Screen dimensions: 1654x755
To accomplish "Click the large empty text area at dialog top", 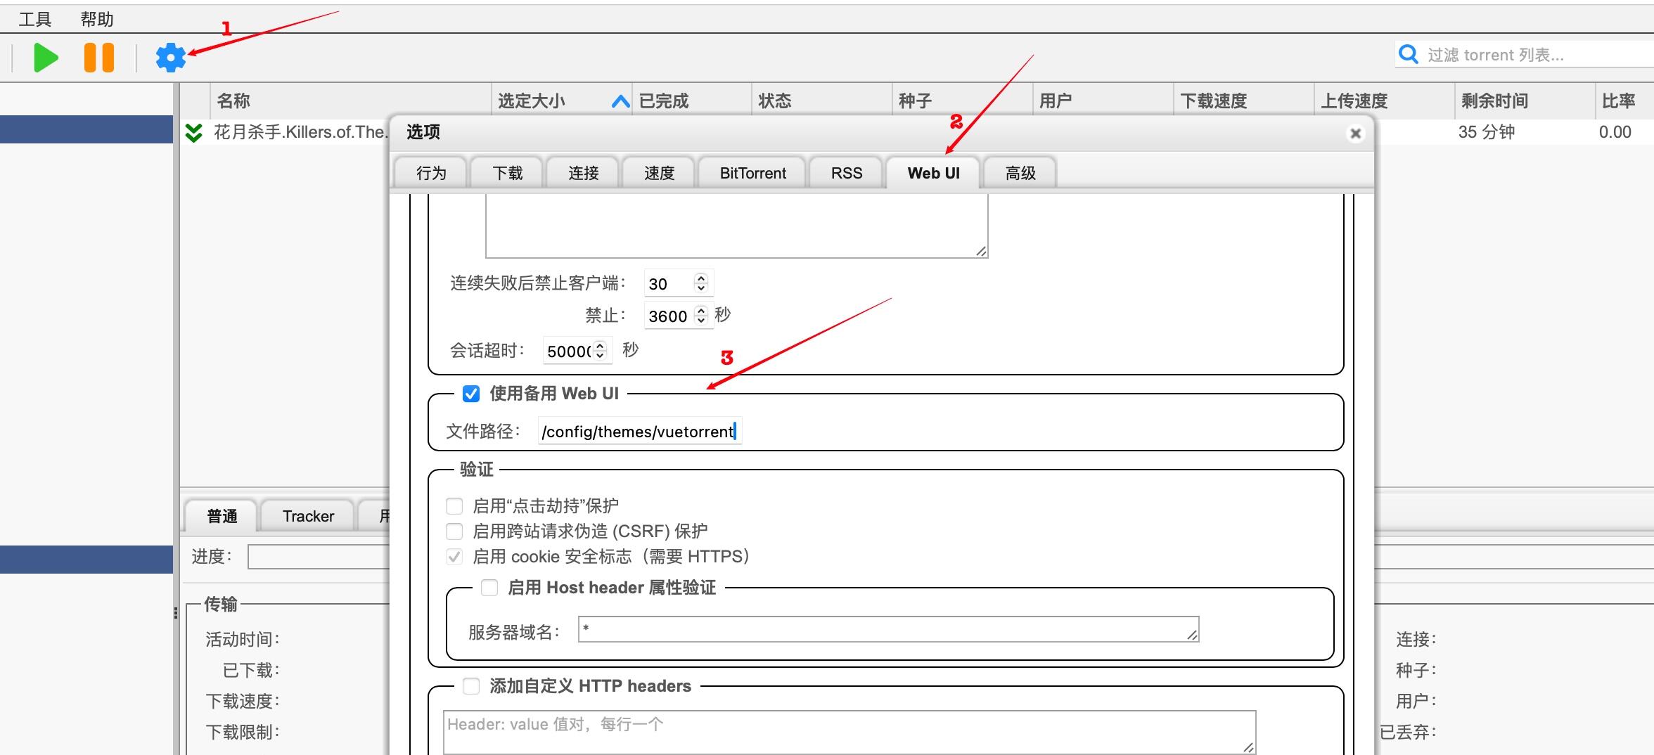I will point(736,226).
